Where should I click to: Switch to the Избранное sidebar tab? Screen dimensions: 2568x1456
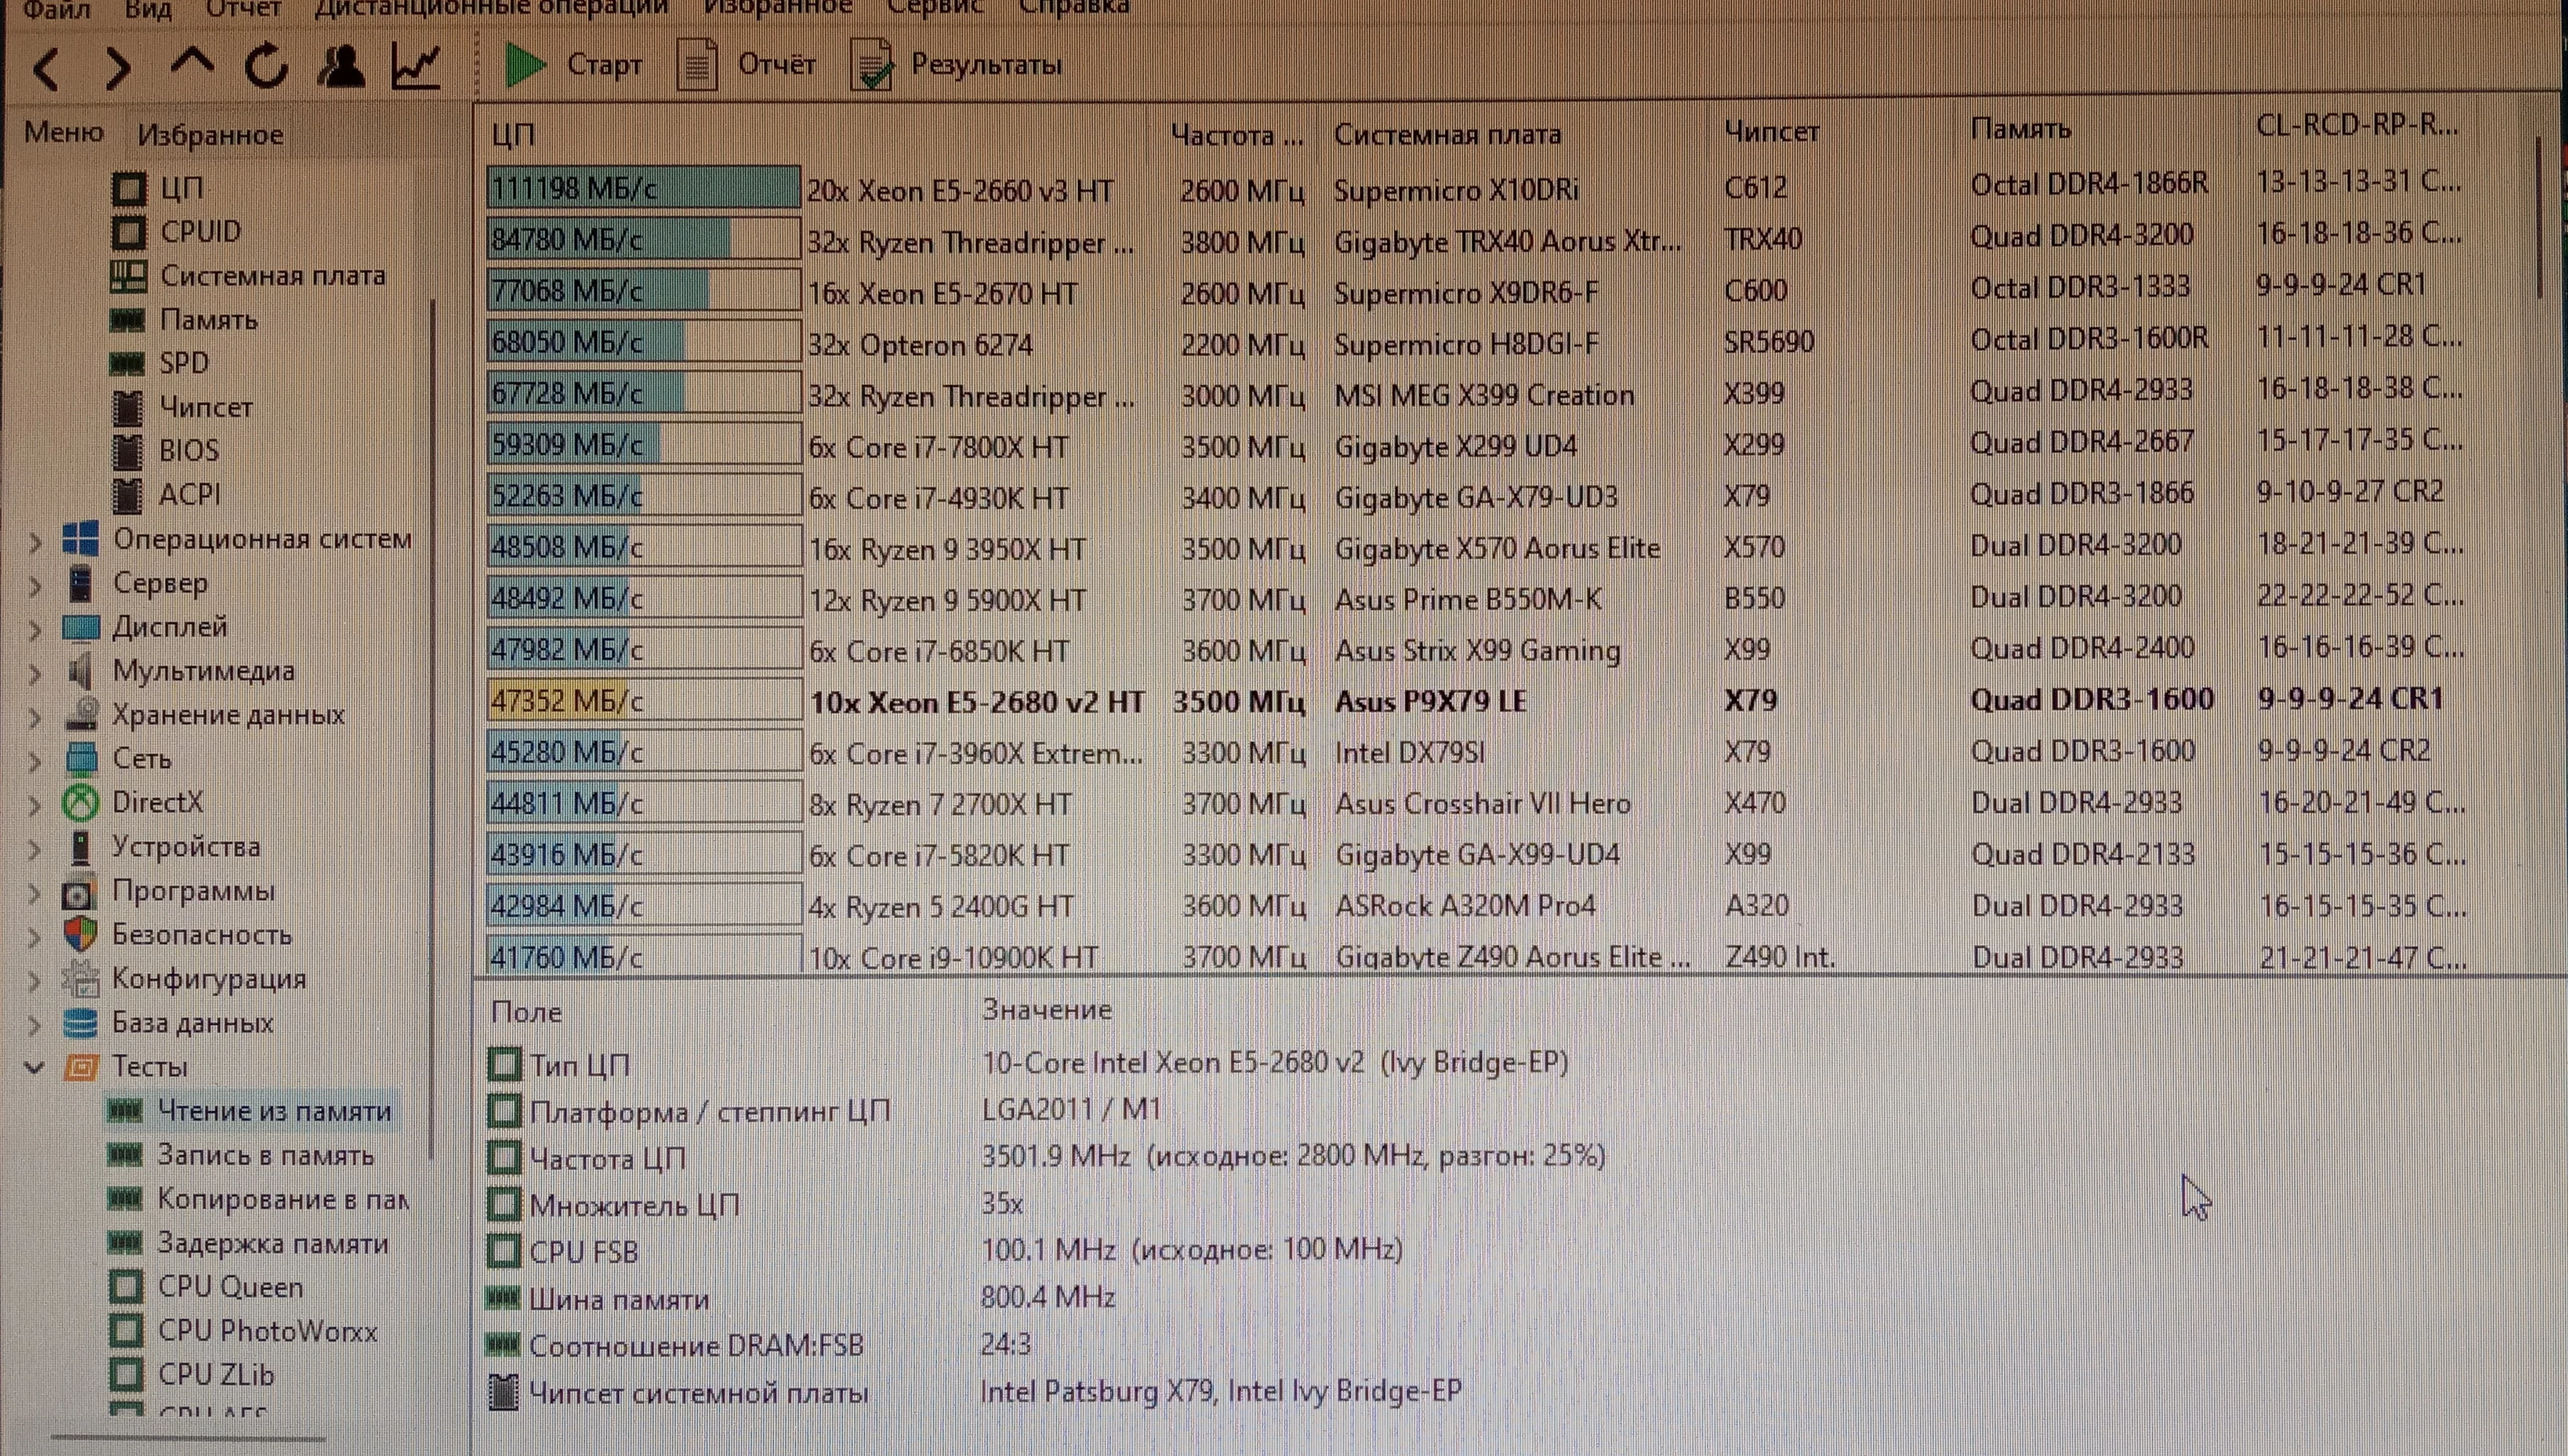(x=210, y=135)
